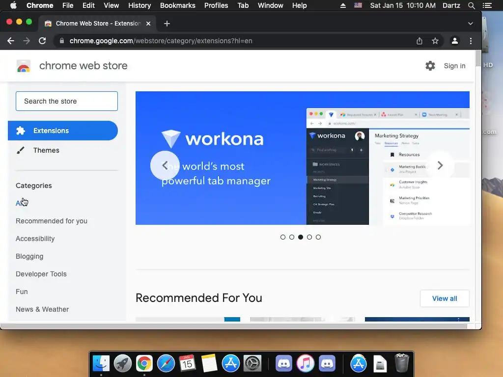
Task: Select the fourth carousel dot
Action: click(x=309, y=237)
